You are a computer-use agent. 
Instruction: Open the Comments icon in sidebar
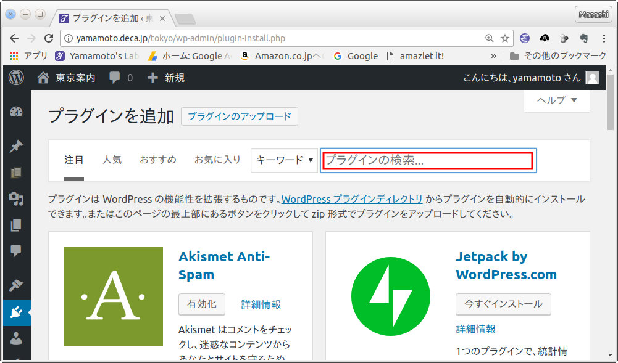(x=16, y=250)
